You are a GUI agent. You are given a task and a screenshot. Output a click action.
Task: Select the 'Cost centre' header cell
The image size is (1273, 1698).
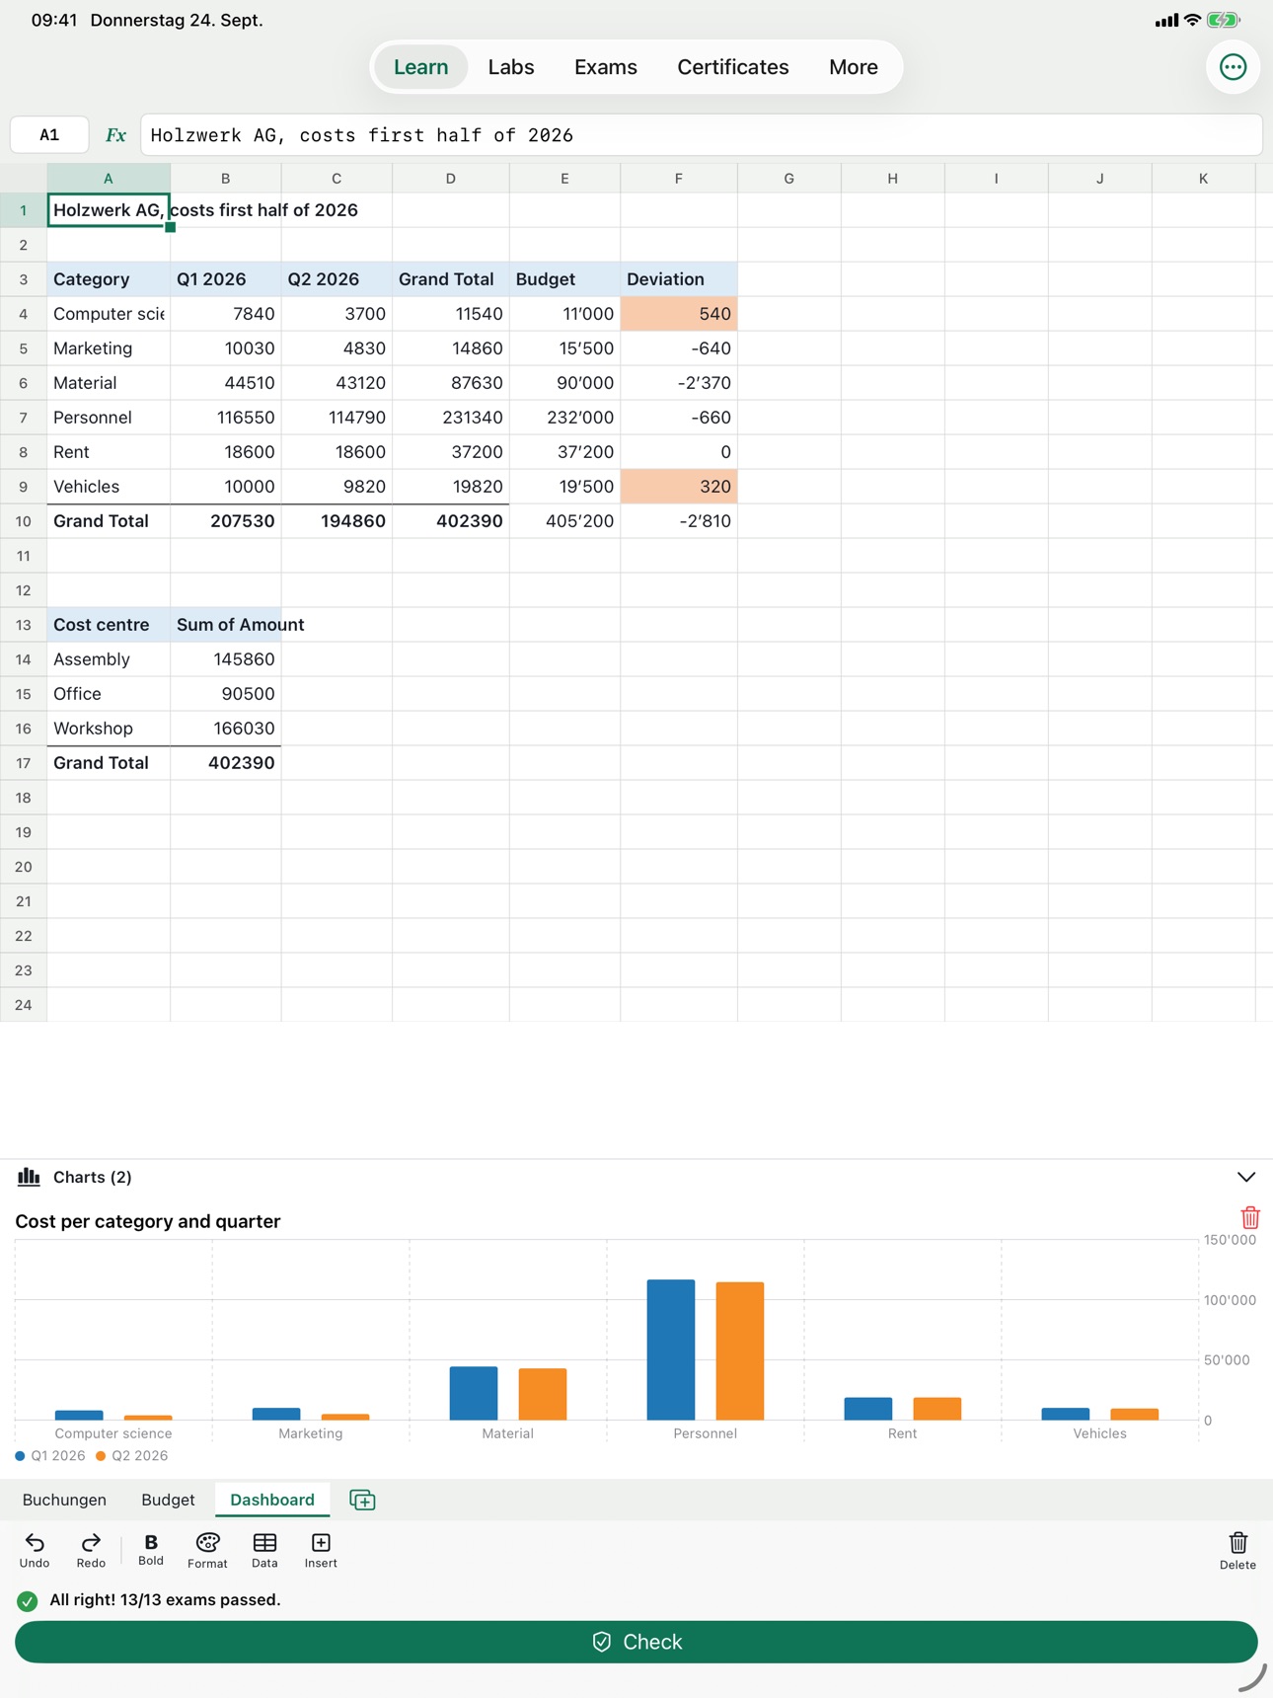(x=109, y=625)
